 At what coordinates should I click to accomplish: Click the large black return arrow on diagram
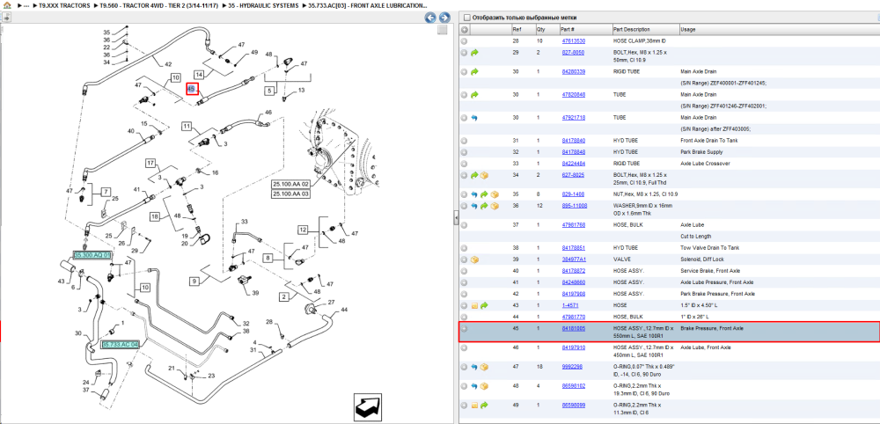(x=368, y=406)
